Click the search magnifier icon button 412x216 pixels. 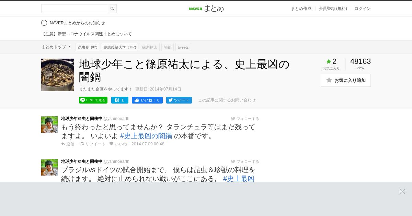[112, 9]
